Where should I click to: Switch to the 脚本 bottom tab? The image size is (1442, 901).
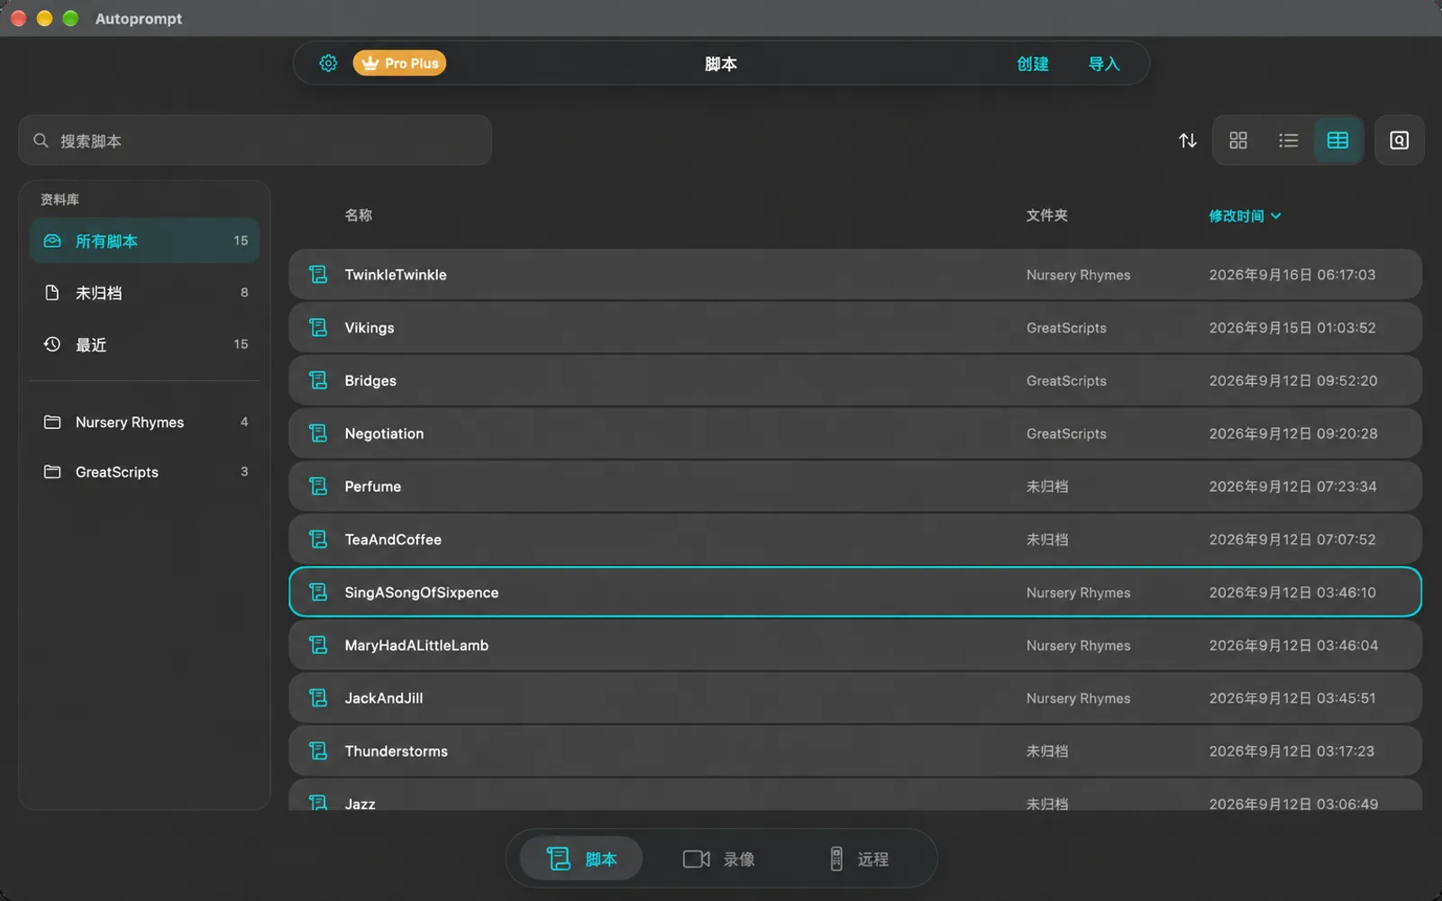[581, 859]
